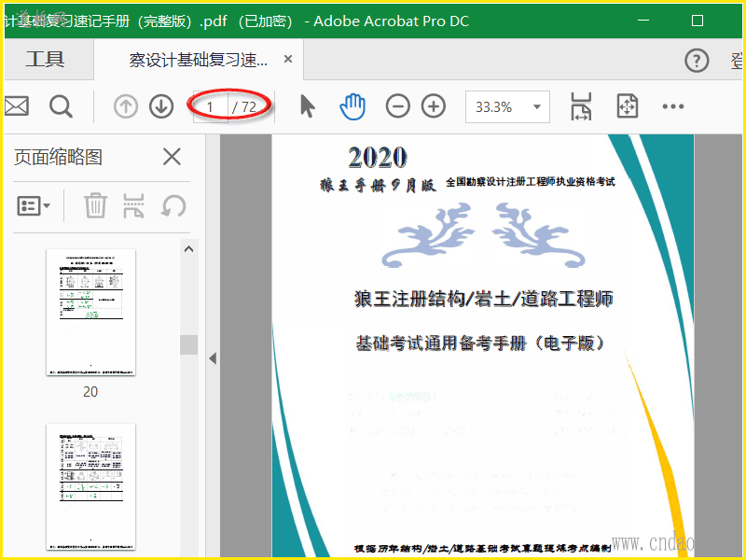Zoom out with minus button
746x560 pixels.
tap(398, 106)
